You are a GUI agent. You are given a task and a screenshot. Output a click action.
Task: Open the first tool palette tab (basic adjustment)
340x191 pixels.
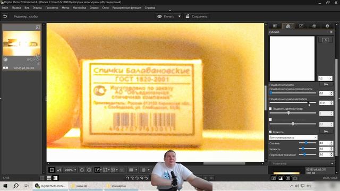coord(275,26)
